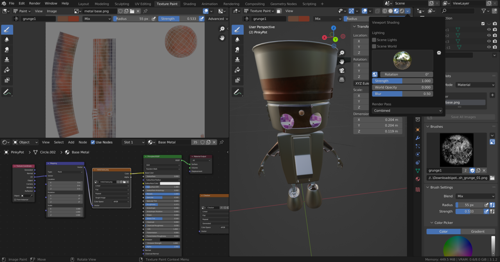Screen dimensions: 500x262
Task: Click the HDRI sphere preview thumbnail
Action: coord(402,60)
